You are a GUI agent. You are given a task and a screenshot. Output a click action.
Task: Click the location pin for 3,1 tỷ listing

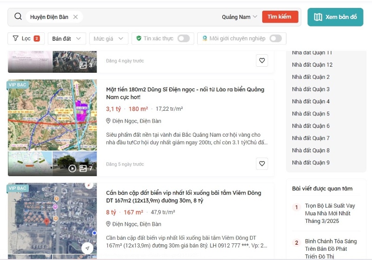[108, 121]
